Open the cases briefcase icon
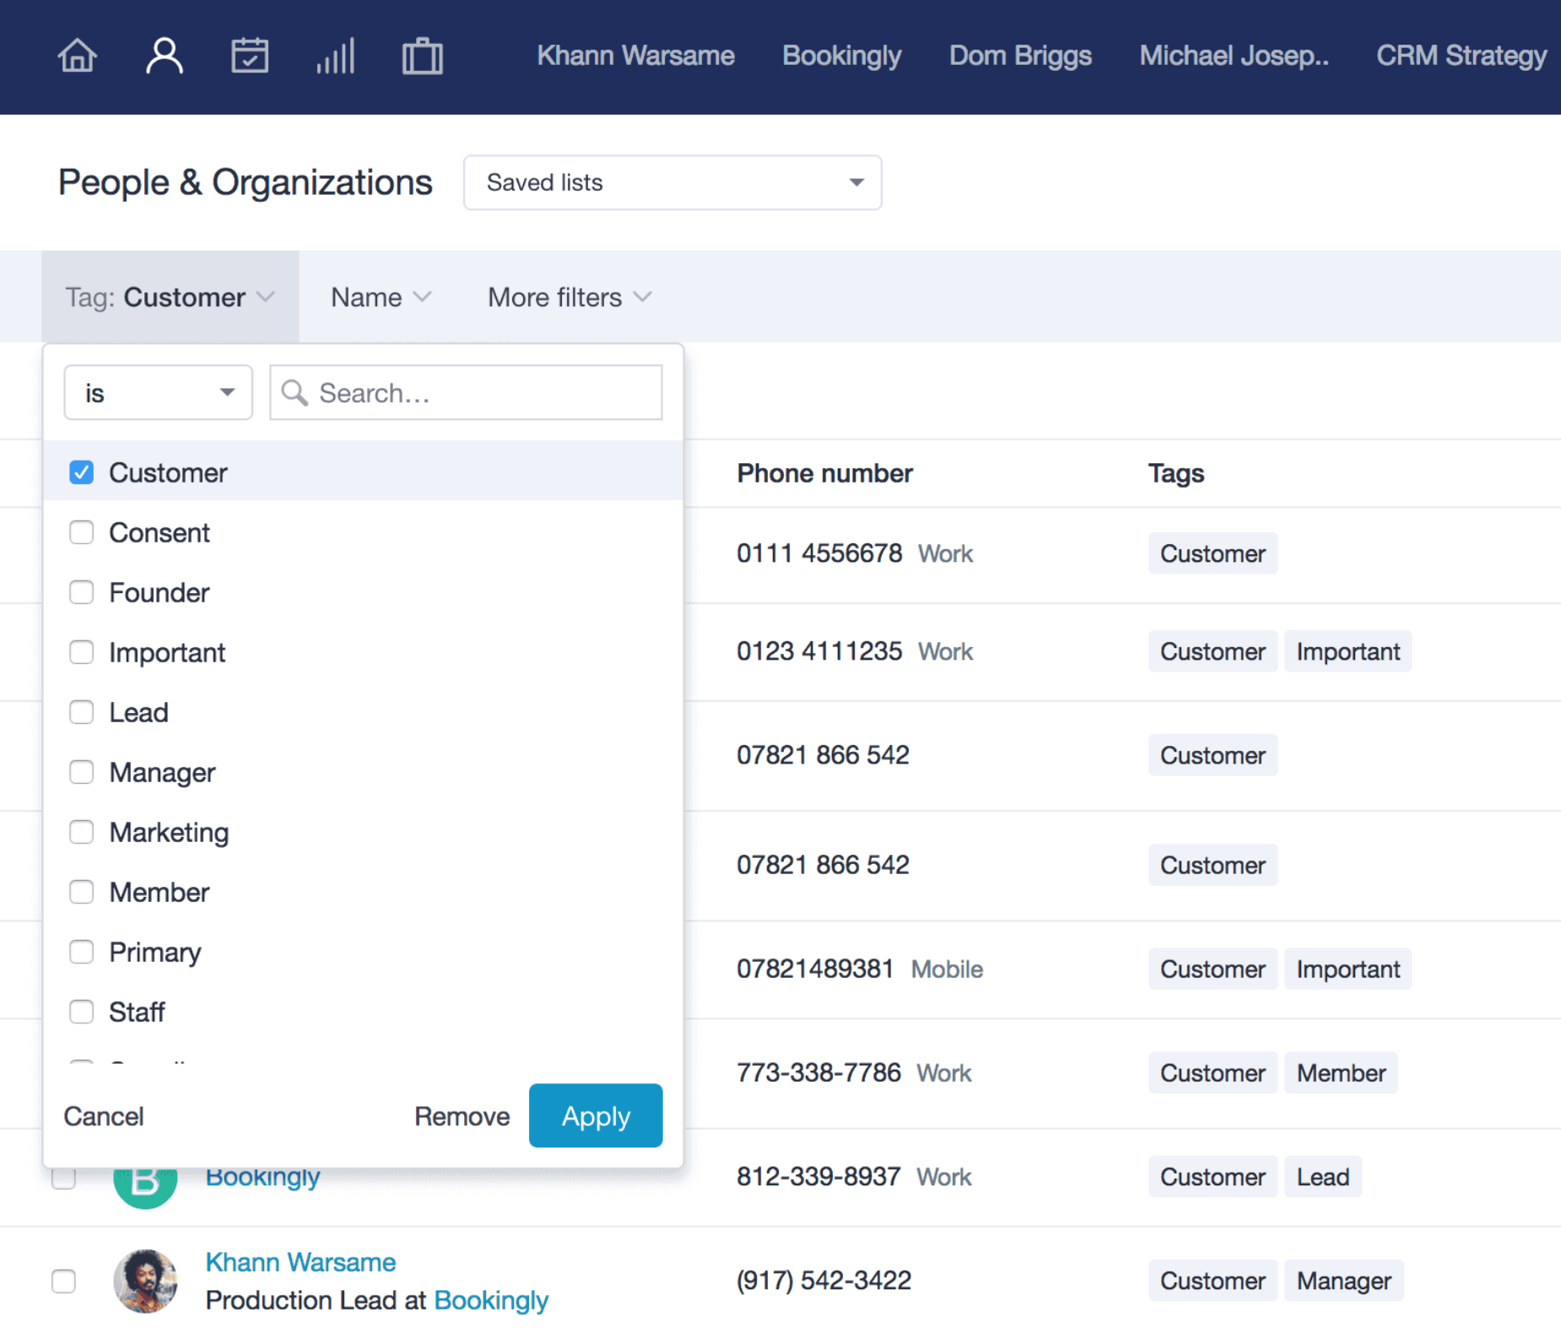1561x1328 pixels. pos(422,57)
